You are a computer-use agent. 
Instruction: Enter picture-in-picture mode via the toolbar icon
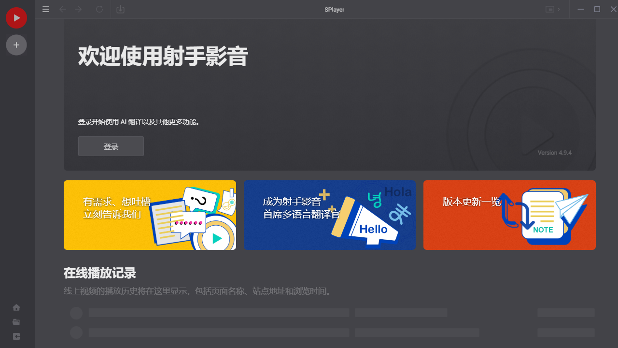pyautogui.click(x=549, y=9)
